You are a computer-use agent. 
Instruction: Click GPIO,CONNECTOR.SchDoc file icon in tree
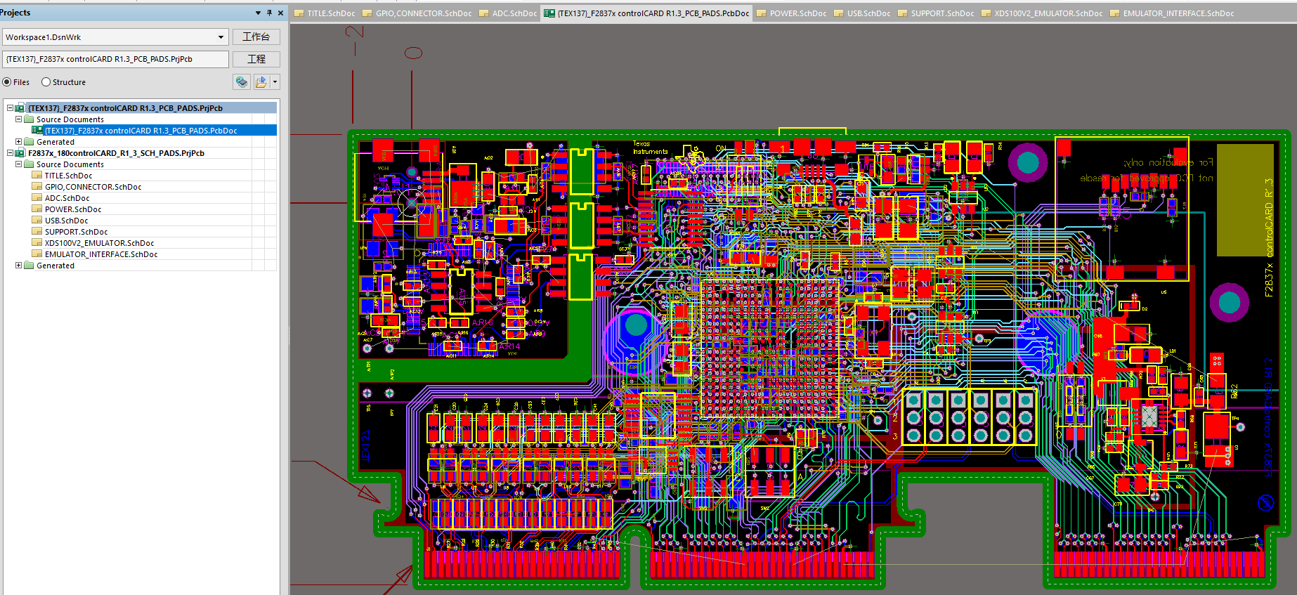(x=37, y=187)
